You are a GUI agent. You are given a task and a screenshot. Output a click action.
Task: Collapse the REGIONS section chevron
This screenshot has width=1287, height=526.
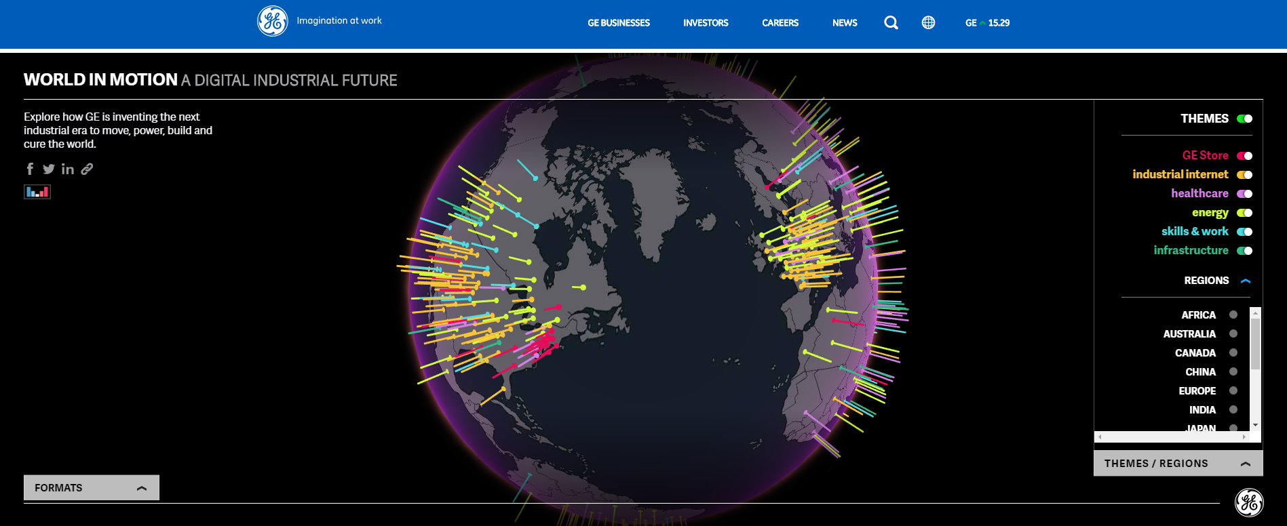click(1246, 281)
